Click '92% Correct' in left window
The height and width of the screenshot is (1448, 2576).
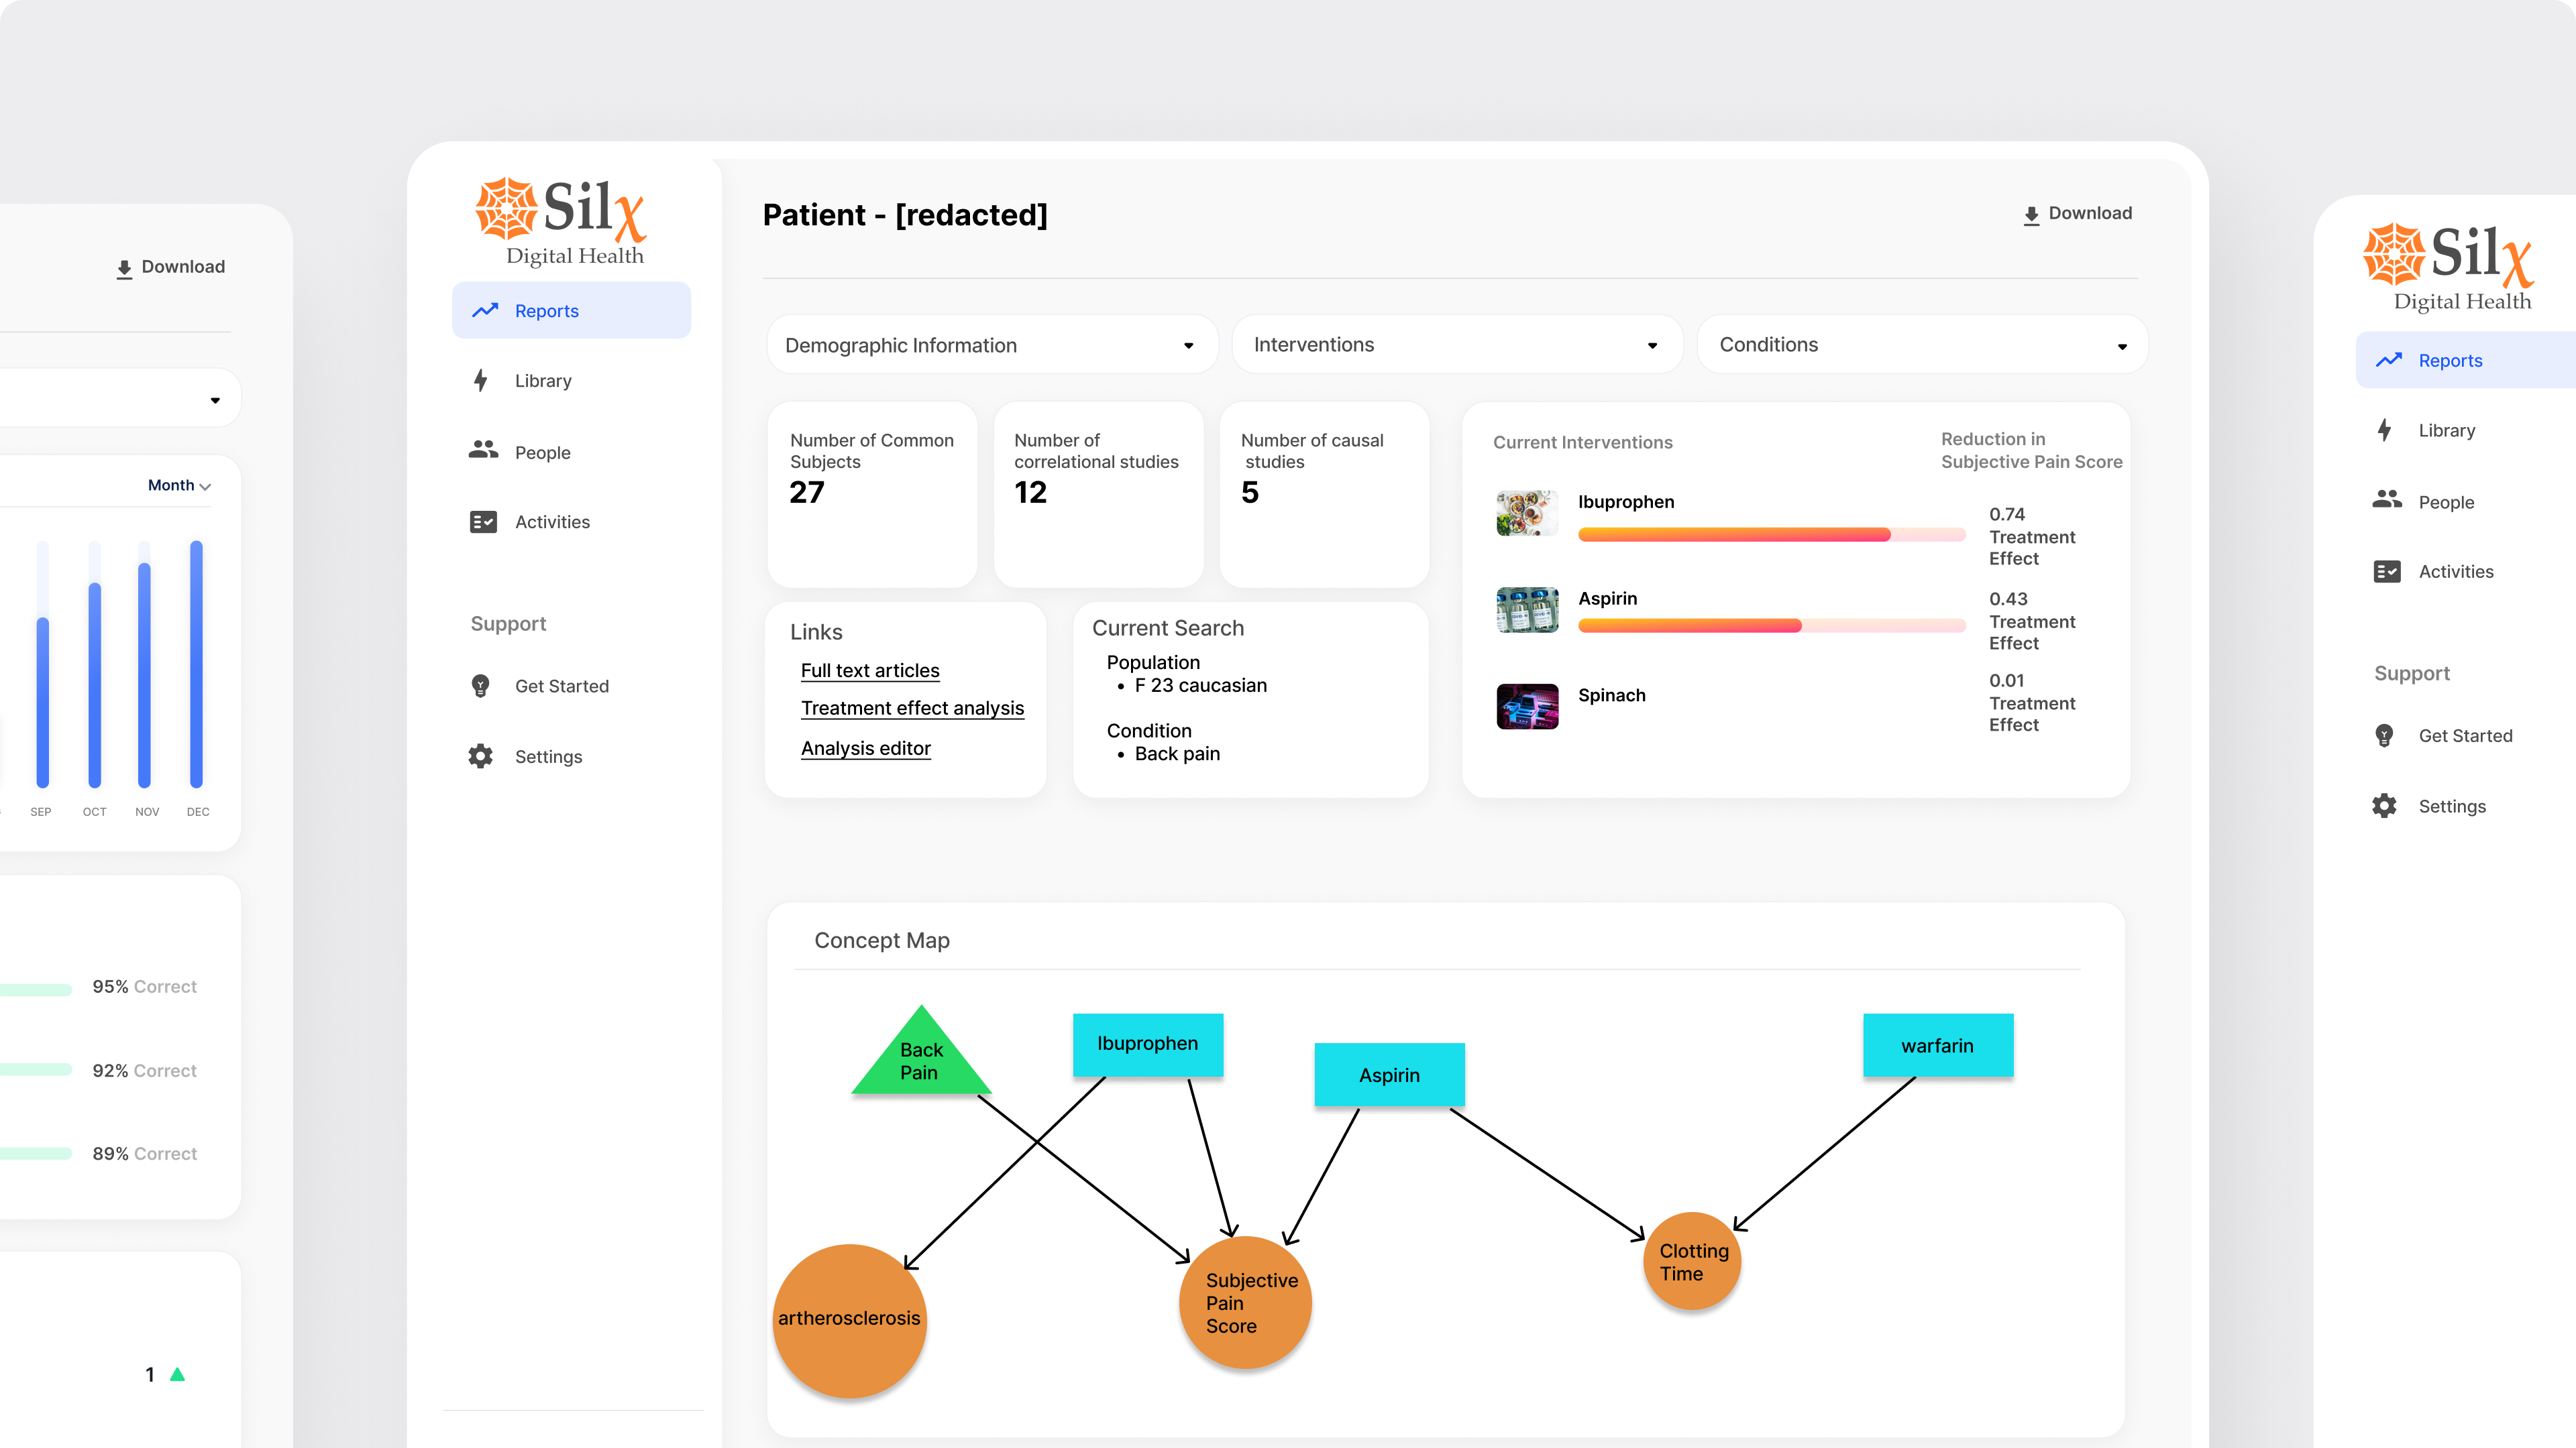(x=144, y=1071)
